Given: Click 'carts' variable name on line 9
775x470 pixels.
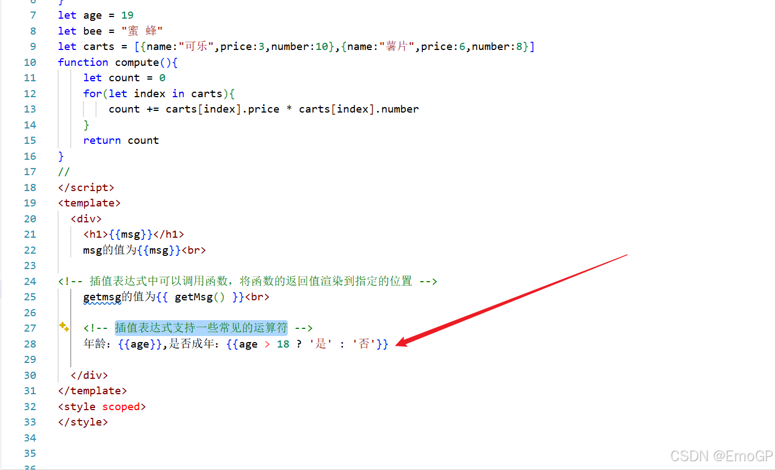Looking at the screenshot, I should pyautogui.click(x=99, y=47).
